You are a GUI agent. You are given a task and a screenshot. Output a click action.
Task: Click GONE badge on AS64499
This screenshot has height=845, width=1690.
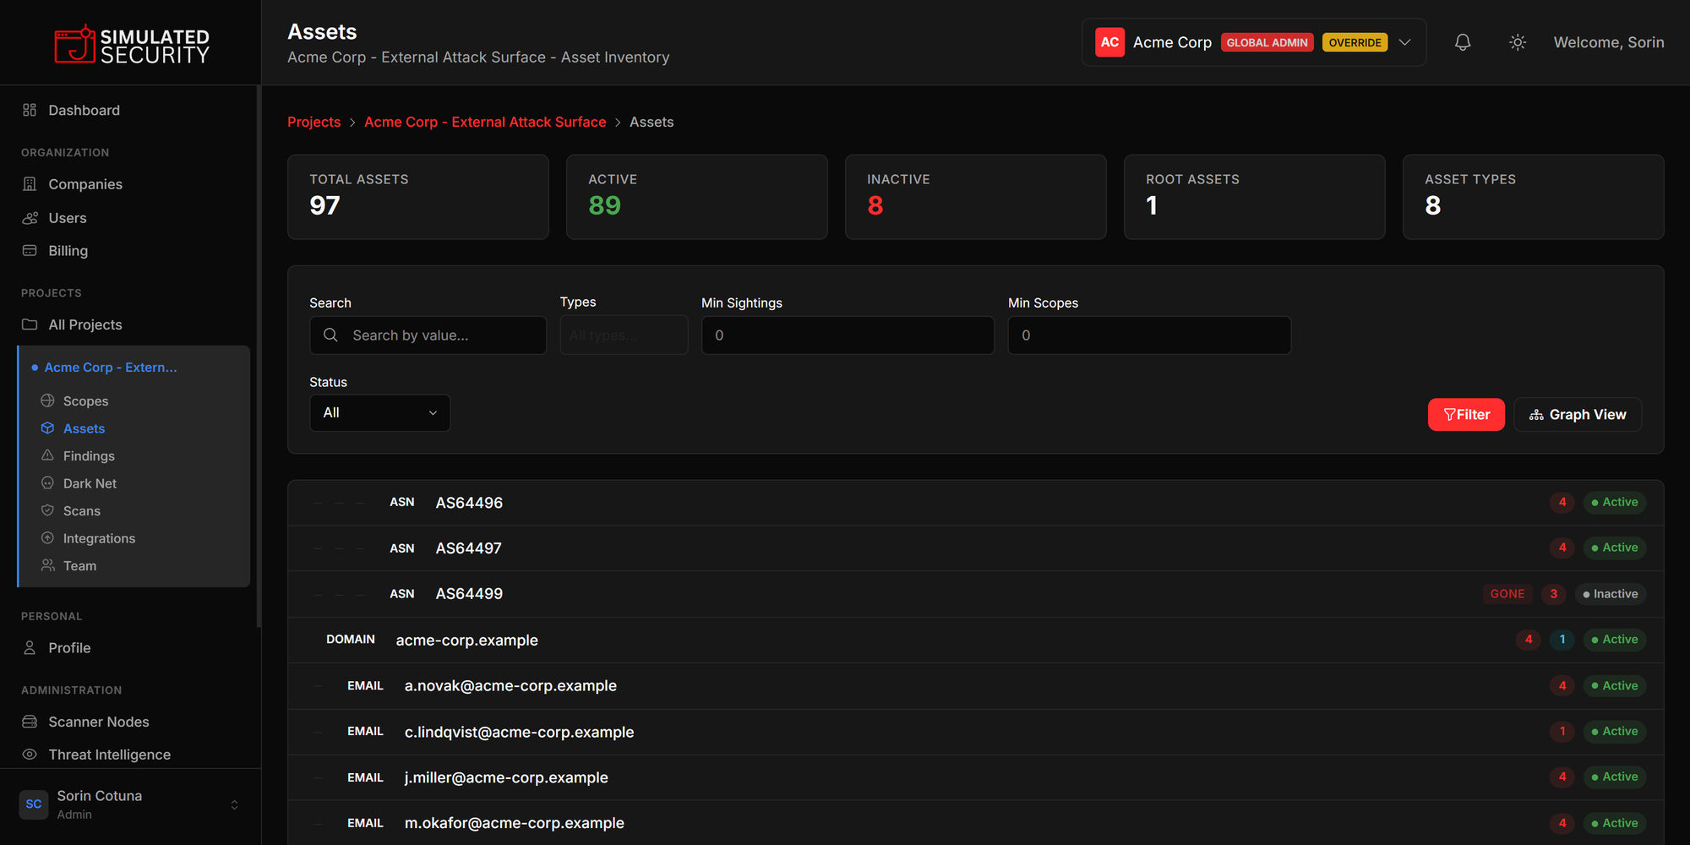coord(1507,594)
